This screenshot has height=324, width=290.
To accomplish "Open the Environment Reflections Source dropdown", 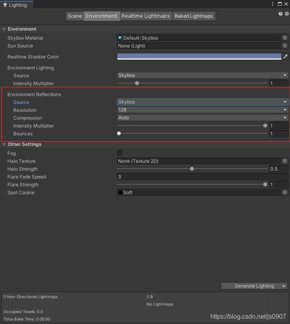I will point(202,102).
